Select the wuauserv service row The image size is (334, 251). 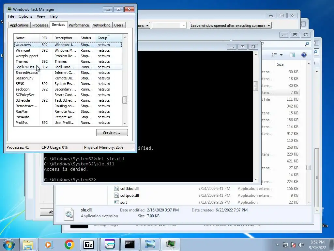click(x=68, y=45)
